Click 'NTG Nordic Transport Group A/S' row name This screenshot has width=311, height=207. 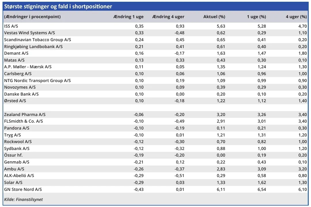[37, 81]
